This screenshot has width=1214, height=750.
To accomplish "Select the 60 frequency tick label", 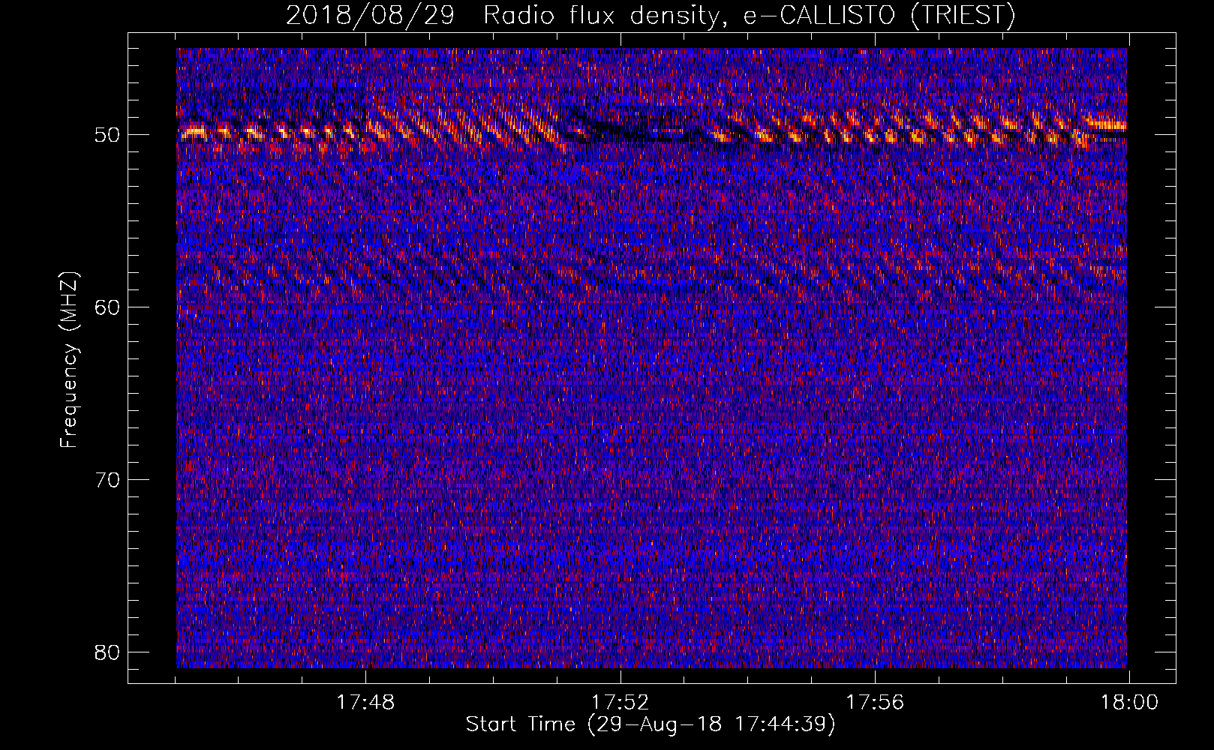I will [107, 307].
